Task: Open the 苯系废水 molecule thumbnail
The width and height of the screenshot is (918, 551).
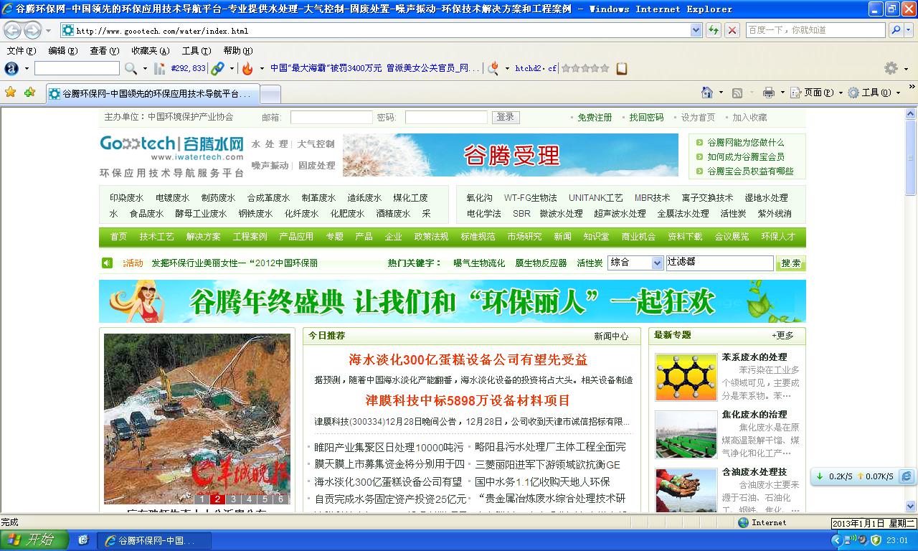Action: coord(686,377)
